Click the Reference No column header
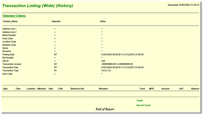Viewport: 203px width, 115px height. pos(77,89)
